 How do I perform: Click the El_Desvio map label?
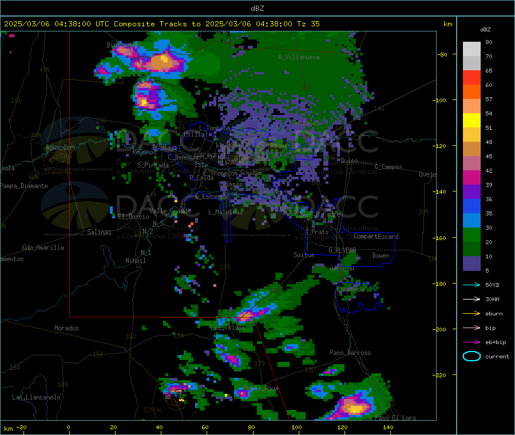click(x=133, y=217)
